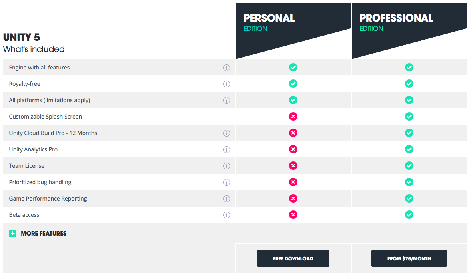This screenshot has width=471, height=276.
Task: Click info icon for Game Performance Reporting
Action: pyautogui.click(x=226, y=199)
